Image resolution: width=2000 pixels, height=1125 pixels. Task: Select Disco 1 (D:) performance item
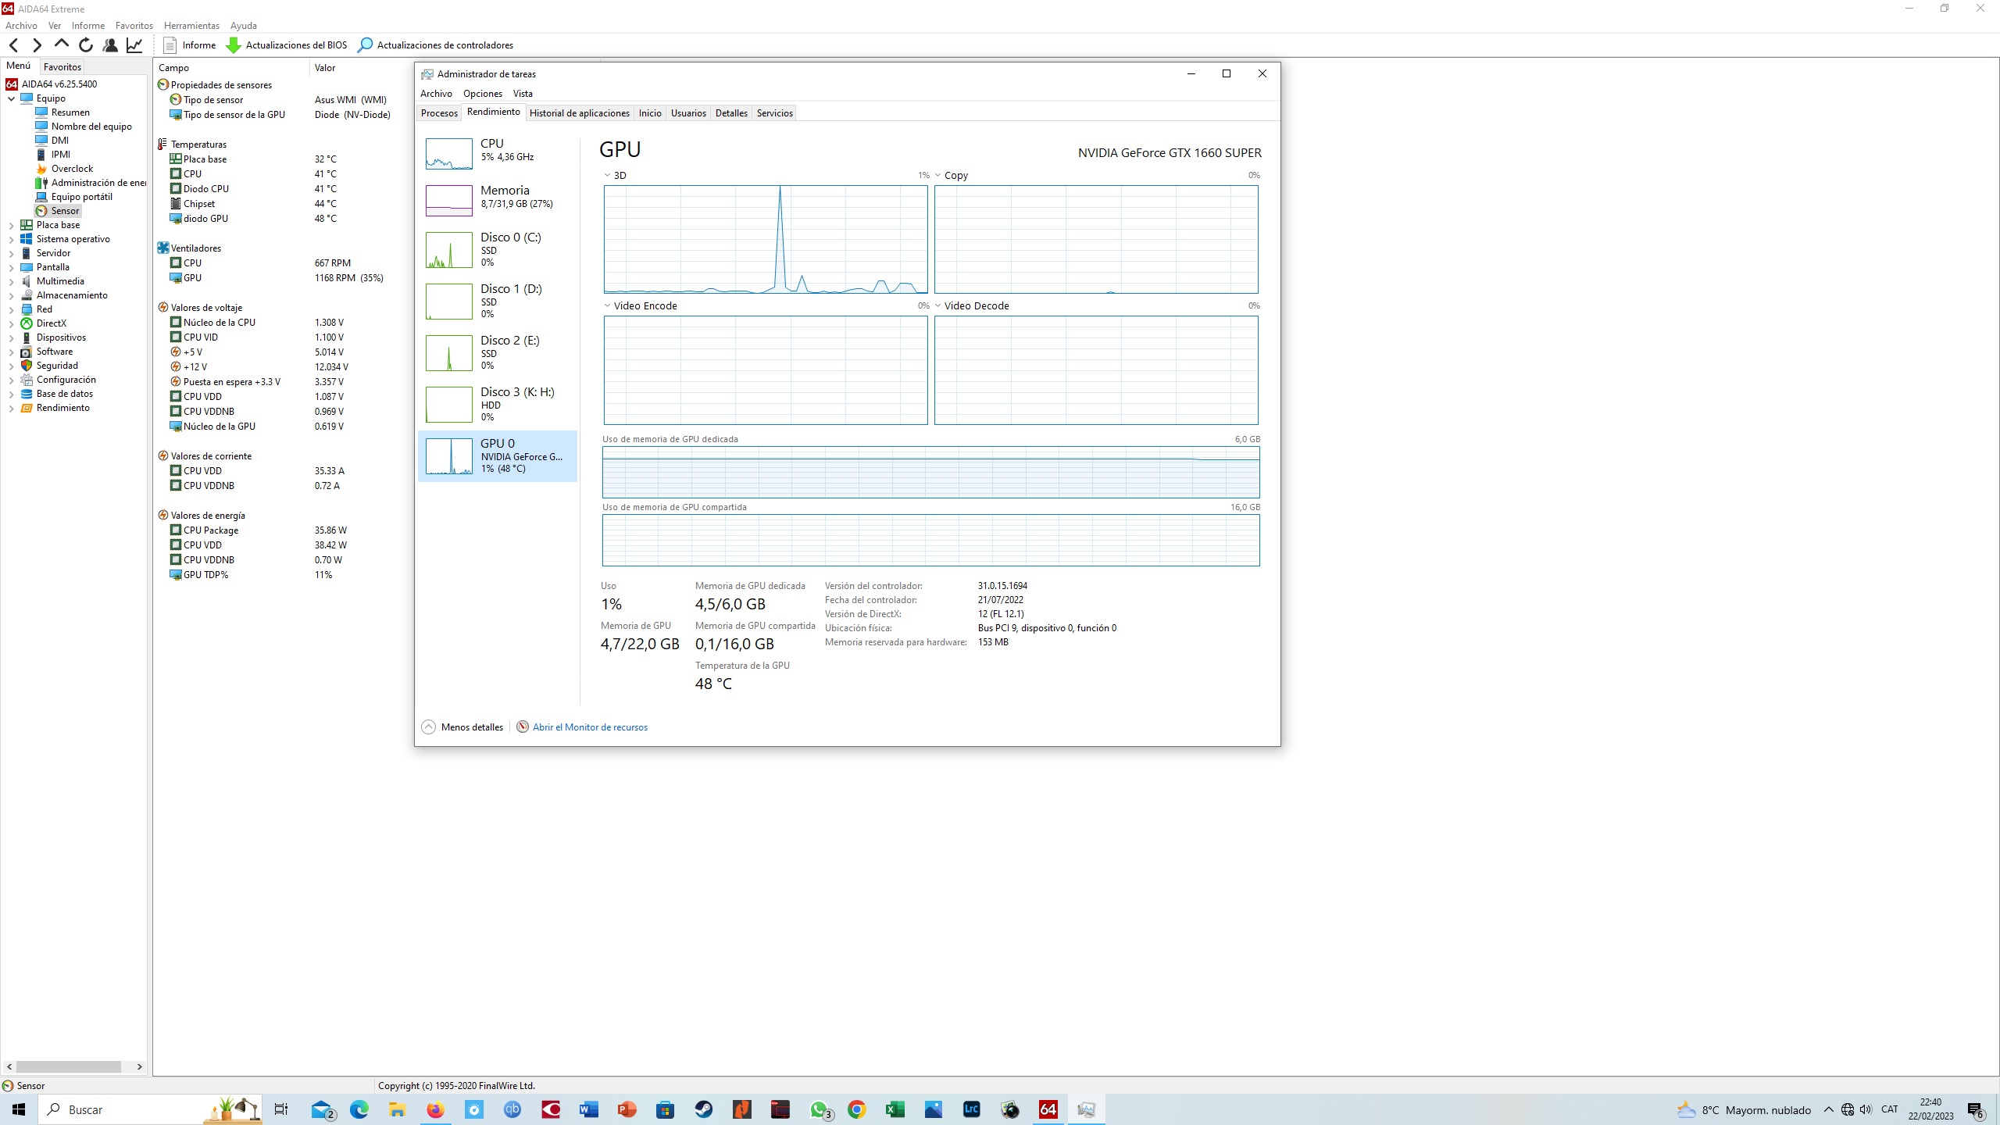pyautogui.click(x=498, y=301)
